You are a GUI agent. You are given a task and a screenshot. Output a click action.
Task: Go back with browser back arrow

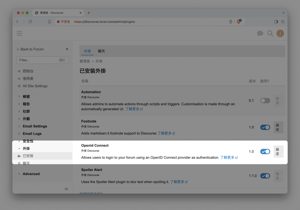tap(17, 22)
